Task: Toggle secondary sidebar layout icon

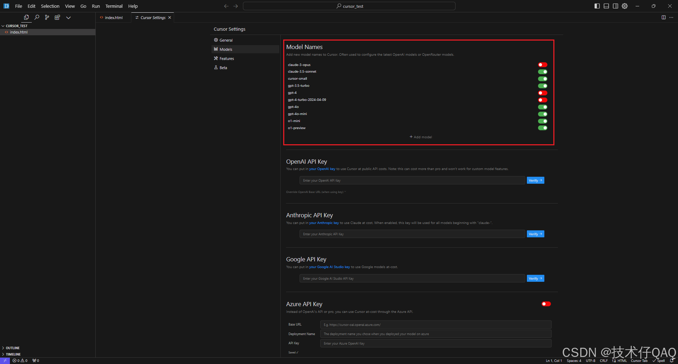Action: (x=615, y=6)
